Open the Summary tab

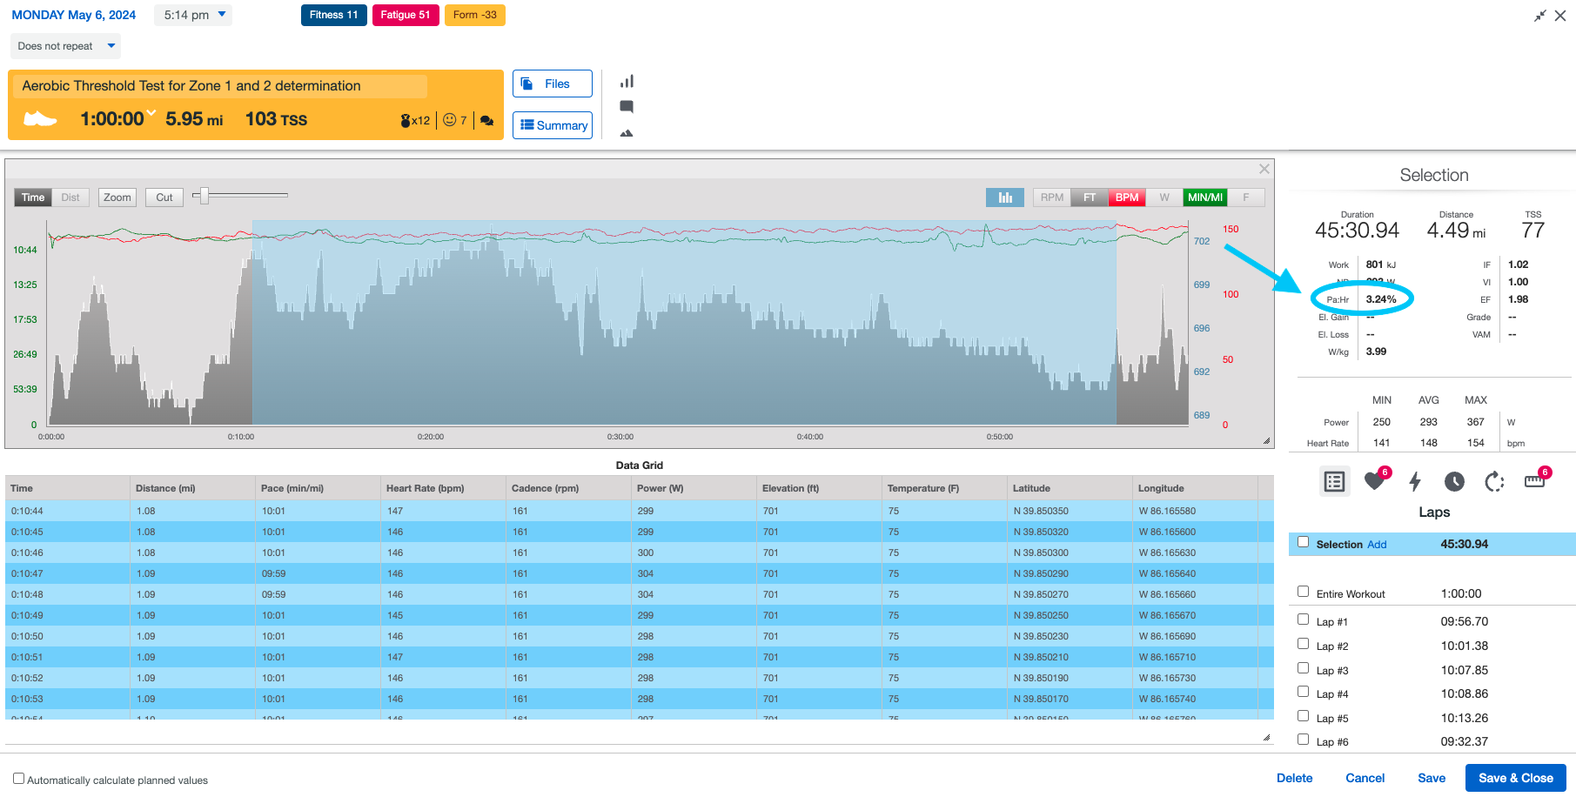[x=553, y=125]
